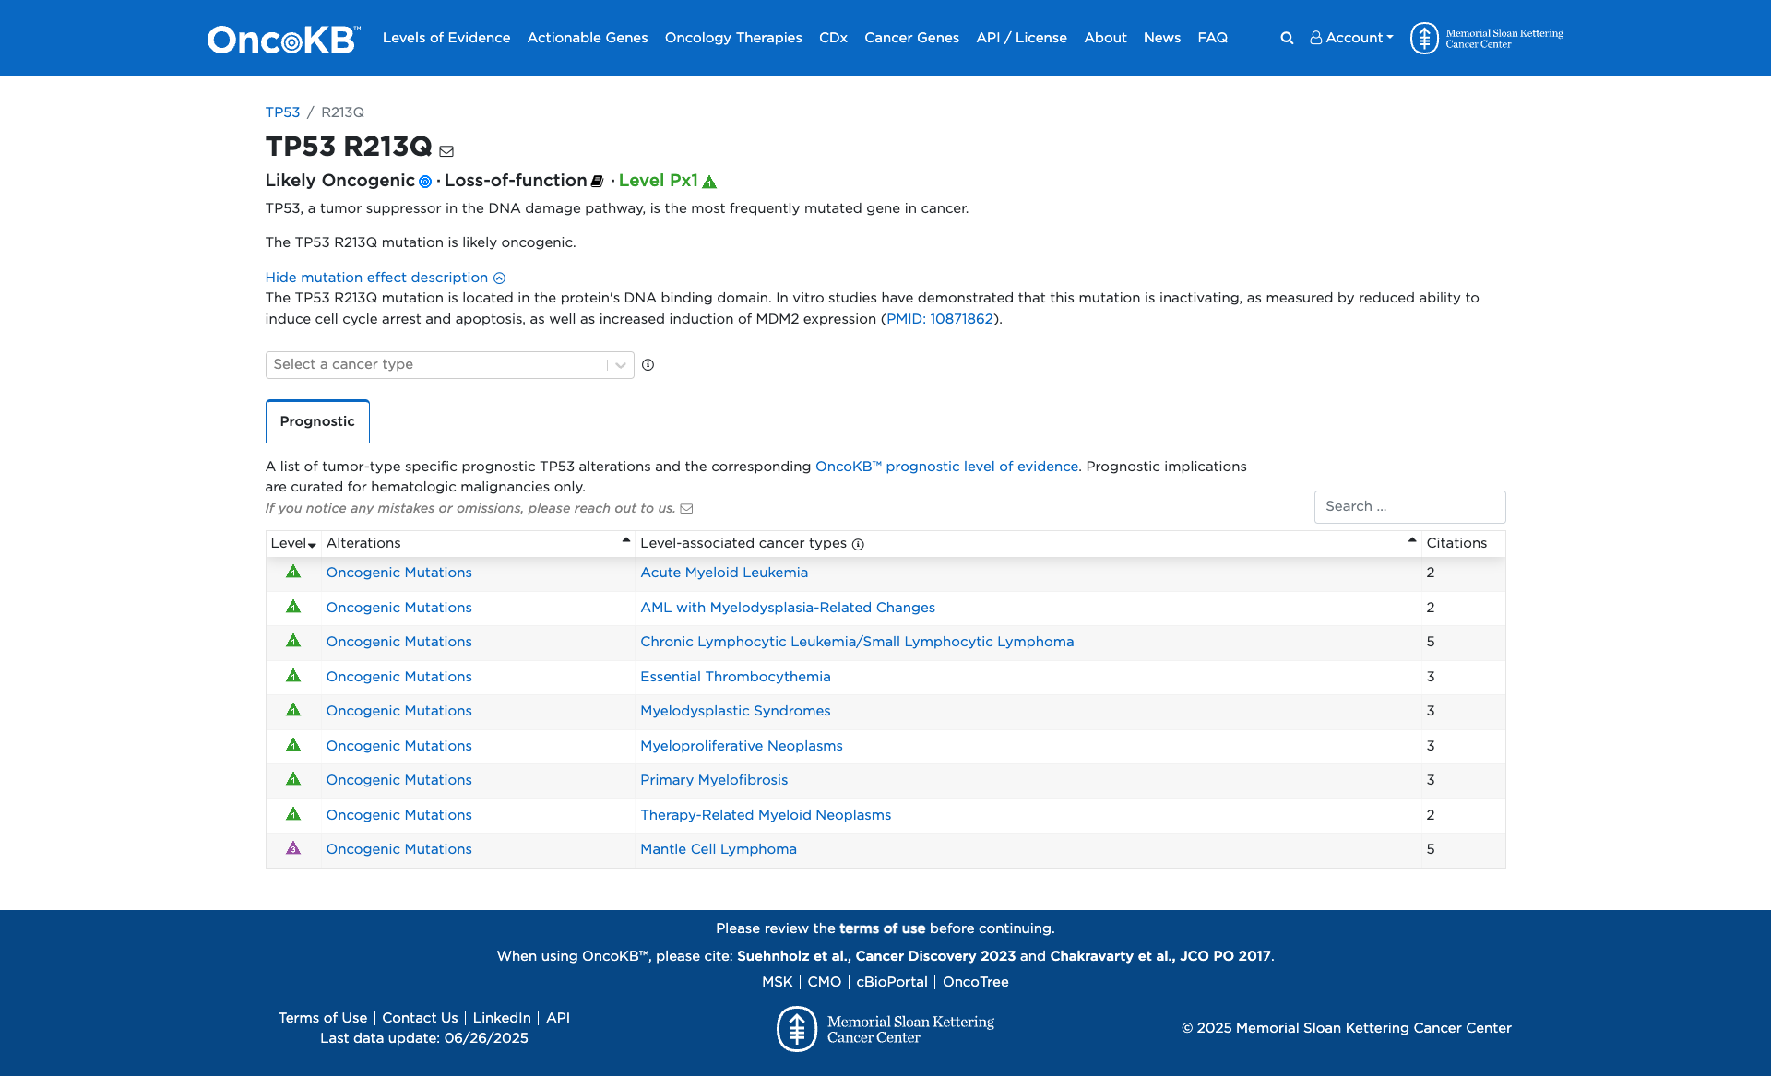
Task: Navigate to Cancer Genes
Action: point(911,38)
